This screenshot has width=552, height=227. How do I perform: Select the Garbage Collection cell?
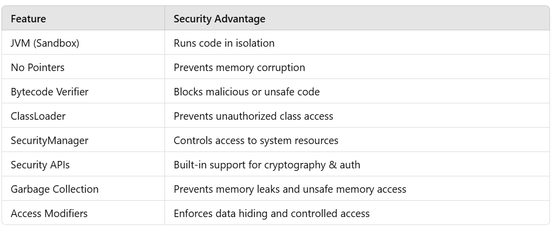(83, 188)
